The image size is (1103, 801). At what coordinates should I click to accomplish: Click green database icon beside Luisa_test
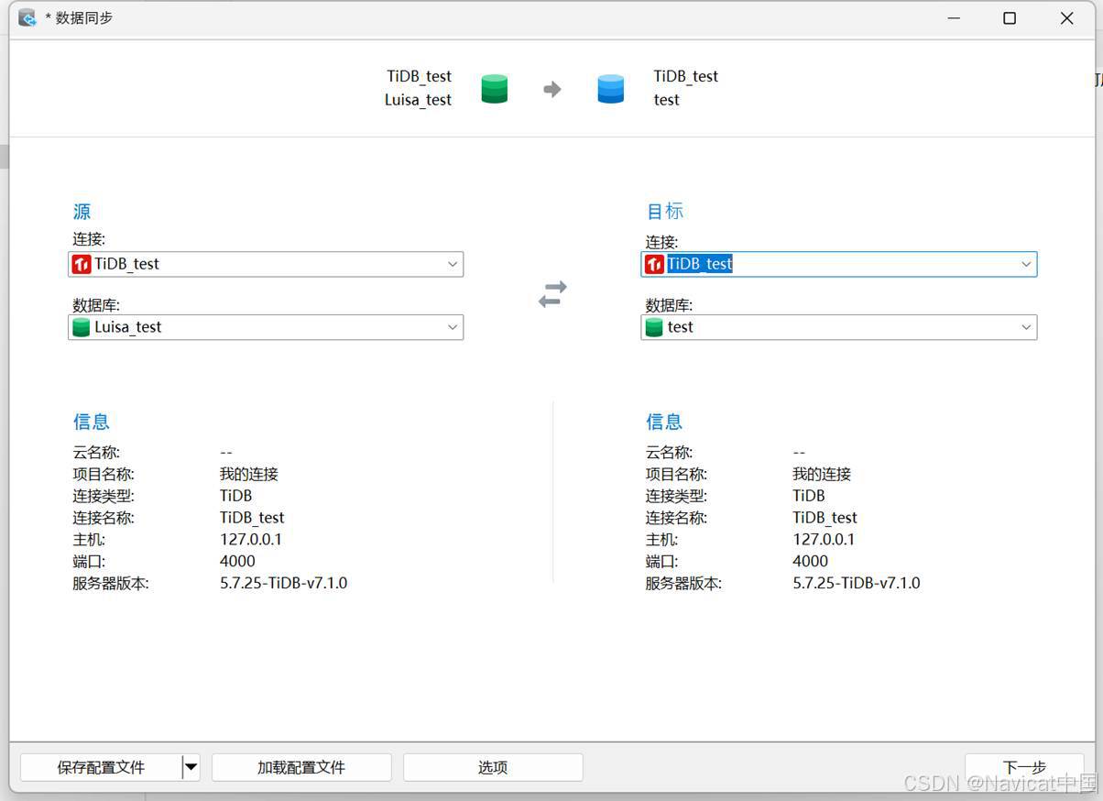[x=82, y=327]
